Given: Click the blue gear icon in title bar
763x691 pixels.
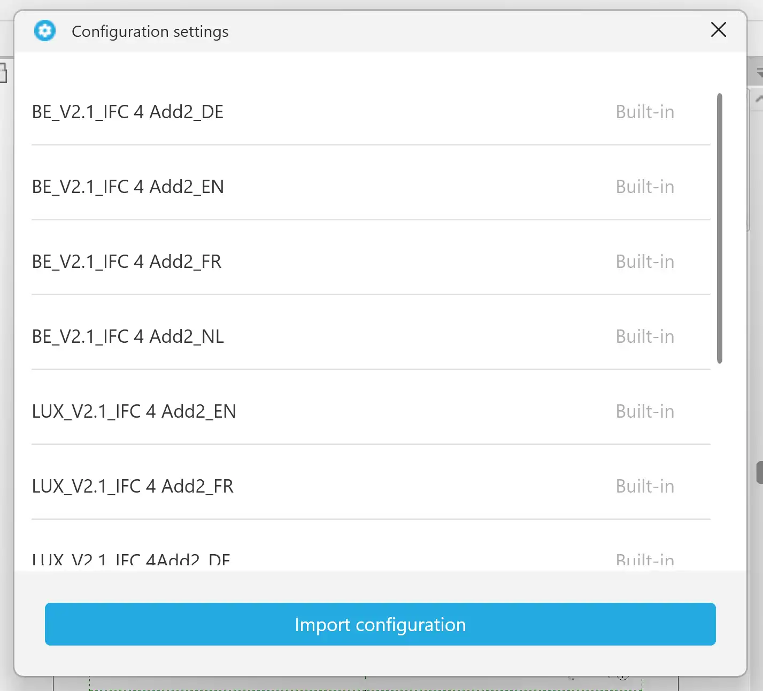Looking at the screenshot, I should click(45, 30).
